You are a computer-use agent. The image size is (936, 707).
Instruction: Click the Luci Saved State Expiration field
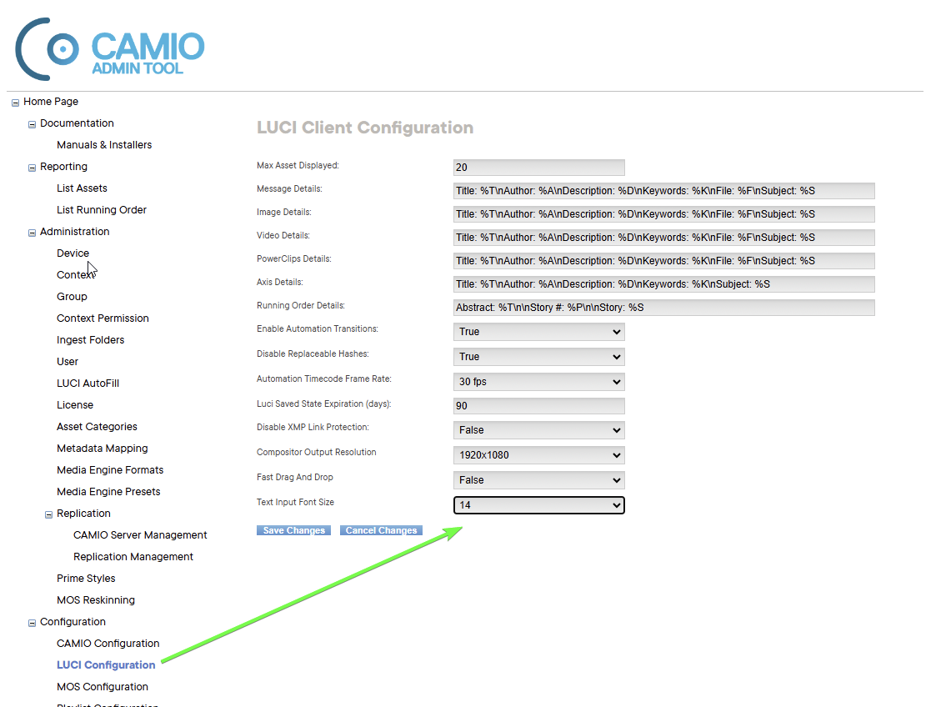[x=538, y=405]
